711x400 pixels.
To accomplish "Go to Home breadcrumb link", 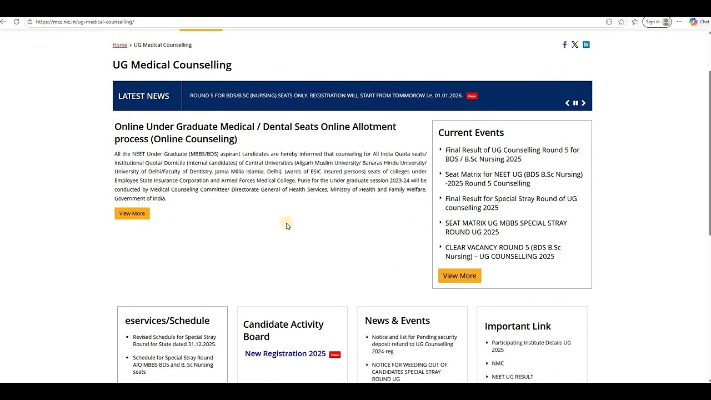I will click(x=120, y=45).
